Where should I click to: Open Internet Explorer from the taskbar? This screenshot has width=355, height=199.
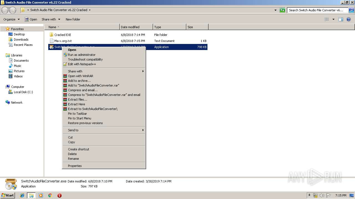click(22, 195)
